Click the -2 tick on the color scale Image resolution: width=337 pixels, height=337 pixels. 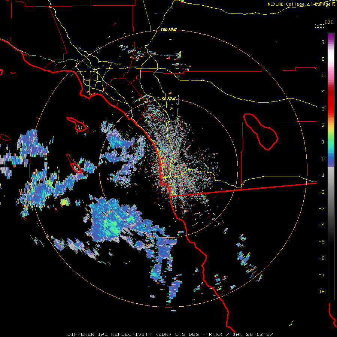pos(322,192)
